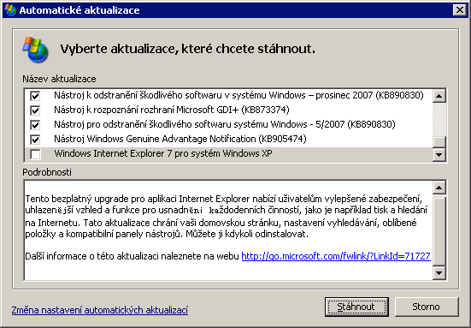Image resolution: width=471 pixels, height=328 pixels.
Task: Click the Stáhnout button
Action: 356,307
